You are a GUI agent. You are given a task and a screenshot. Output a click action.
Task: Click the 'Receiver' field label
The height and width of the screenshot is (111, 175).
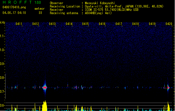56,10
